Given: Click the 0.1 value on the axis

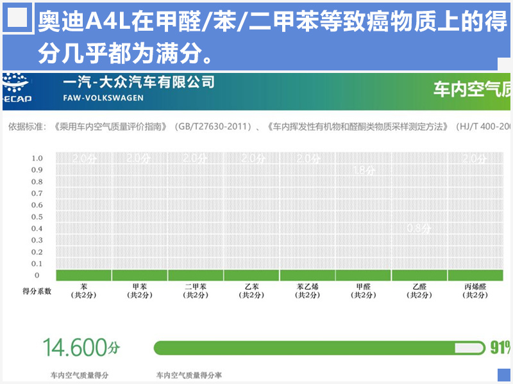Looking at the screenshot, I should (x=37, y=264).
